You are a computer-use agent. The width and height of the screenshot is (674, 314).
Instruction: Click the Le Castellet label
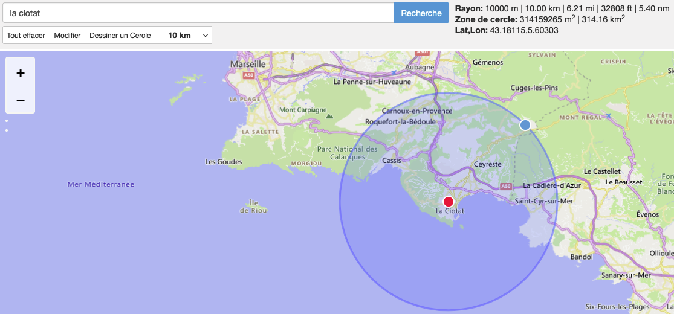point(602,171)
